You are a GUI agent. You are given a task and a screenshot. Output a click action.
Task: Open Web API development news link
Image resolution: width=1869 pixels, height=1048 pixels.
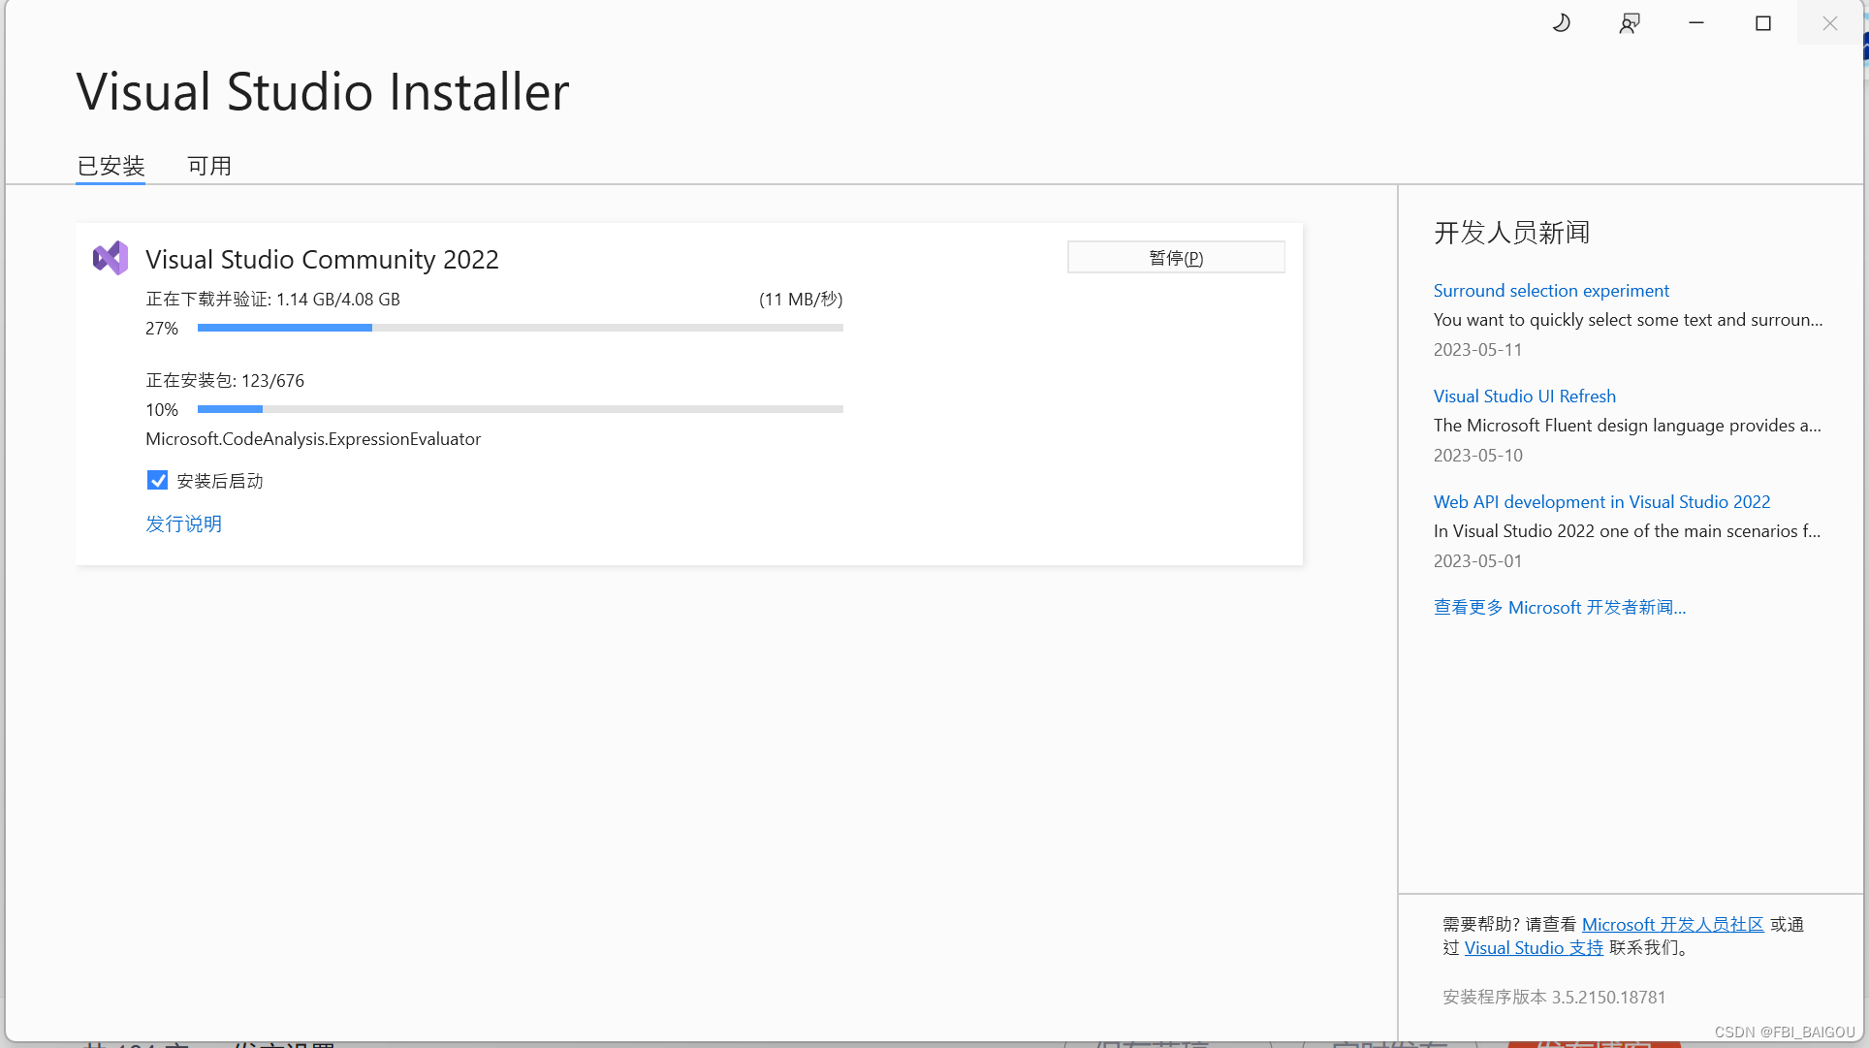1600,502
